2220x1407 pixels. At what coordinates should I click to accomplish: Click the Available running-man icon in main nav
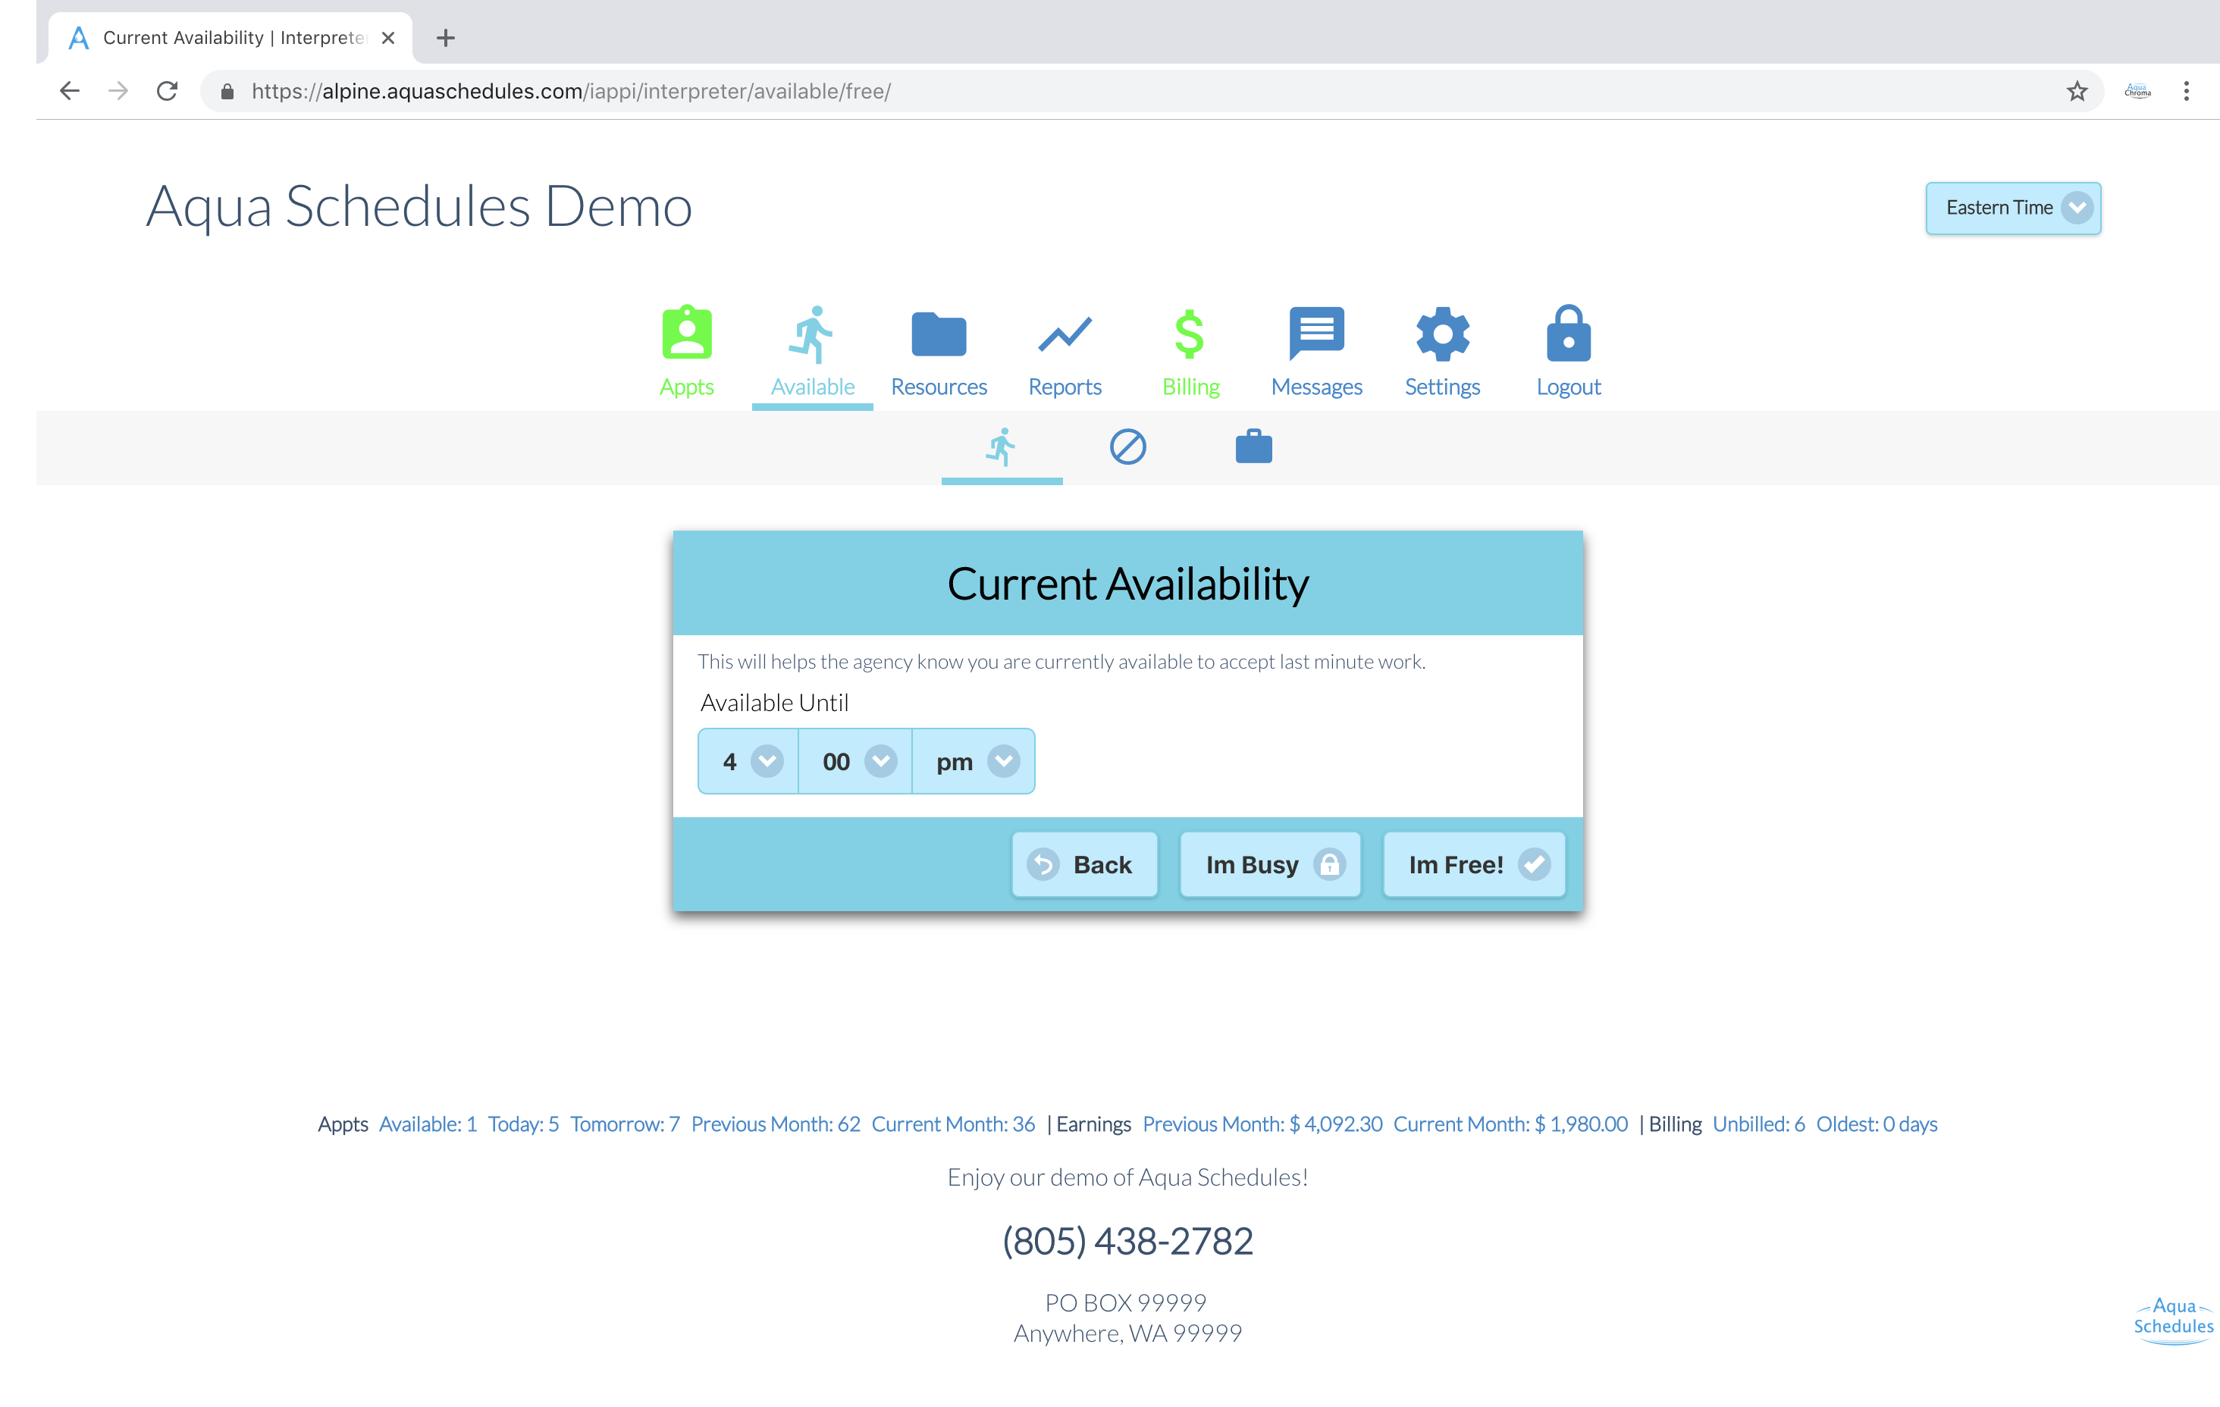click(x=811, y=334)
